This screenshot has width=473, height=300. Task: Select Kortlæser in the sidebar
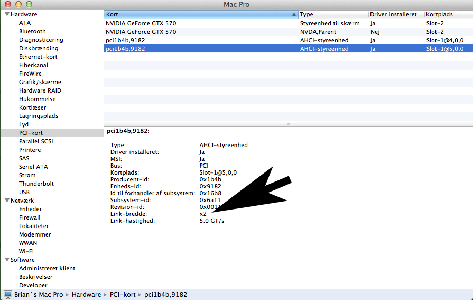pos(33,107)
